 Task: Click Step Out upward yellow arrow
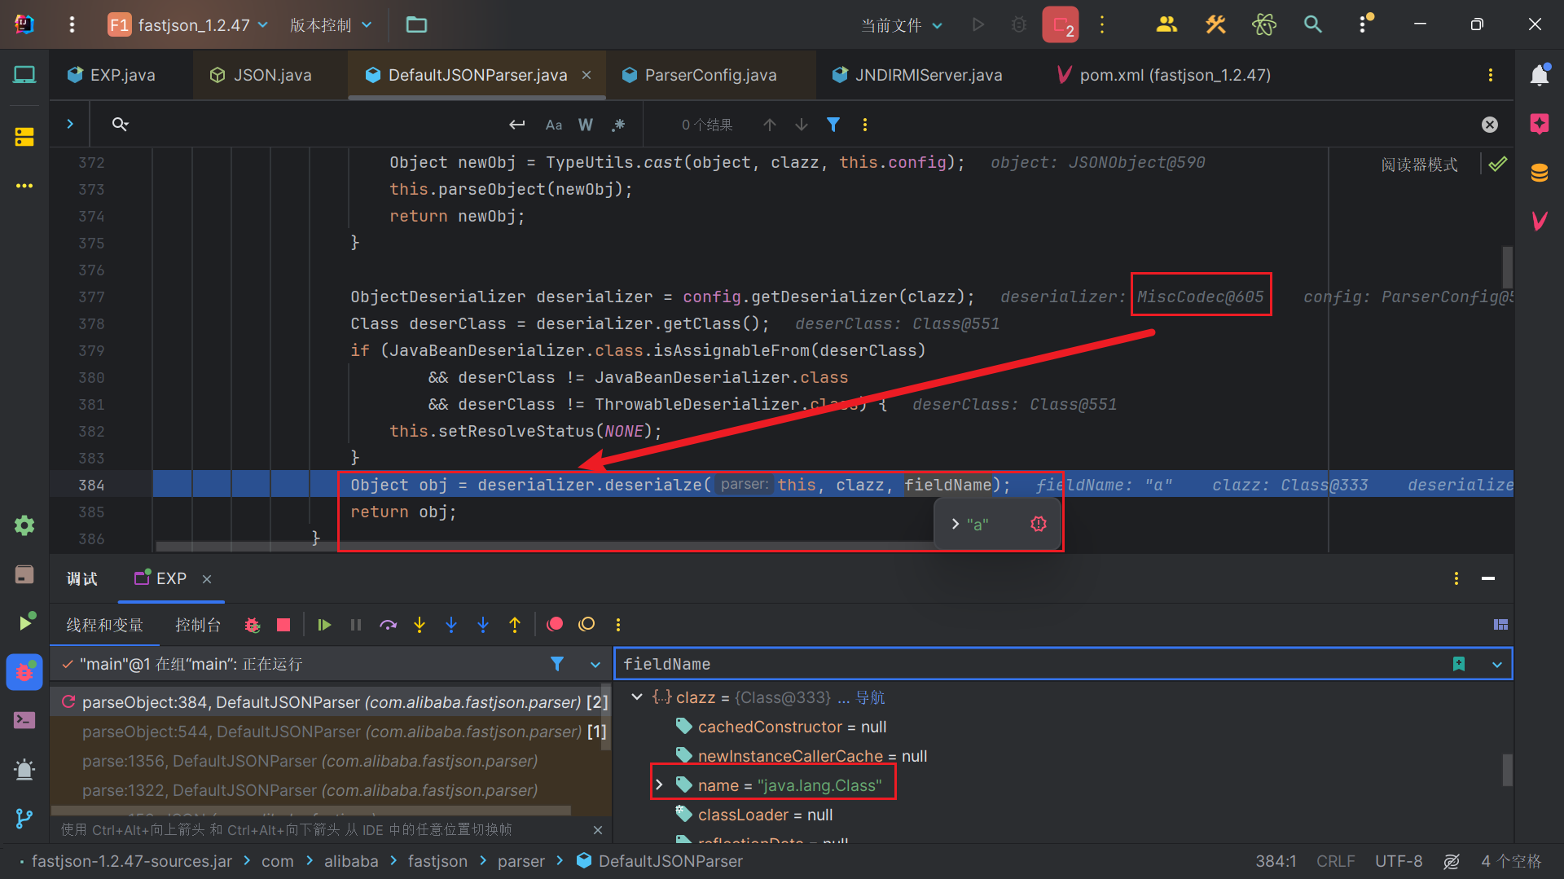coord(515,625)
